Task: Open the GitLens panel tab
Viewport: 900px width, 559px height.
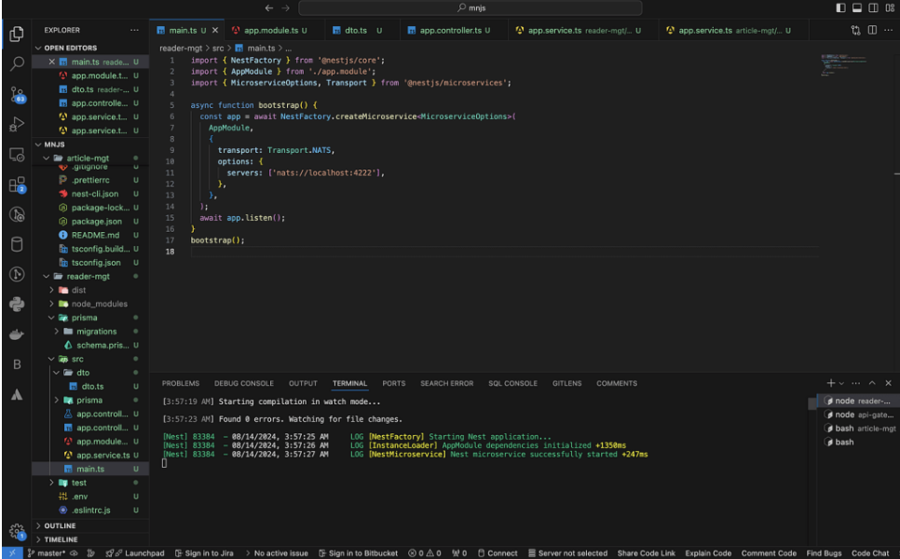Action: [567, 383]
